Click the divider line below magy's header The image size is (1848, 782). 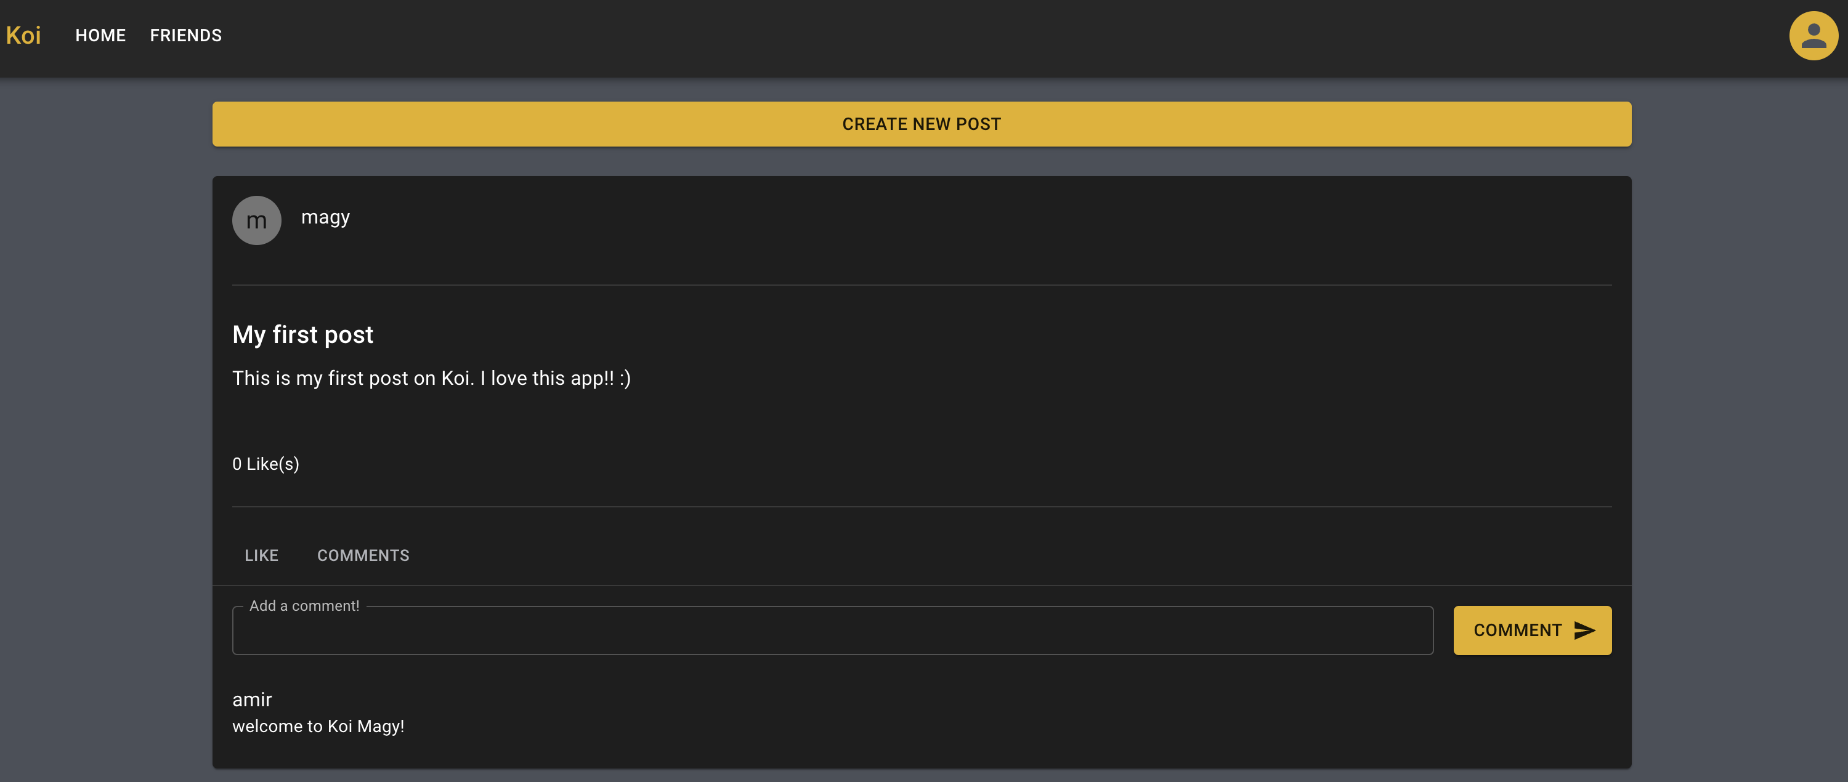tap(921, 285)
